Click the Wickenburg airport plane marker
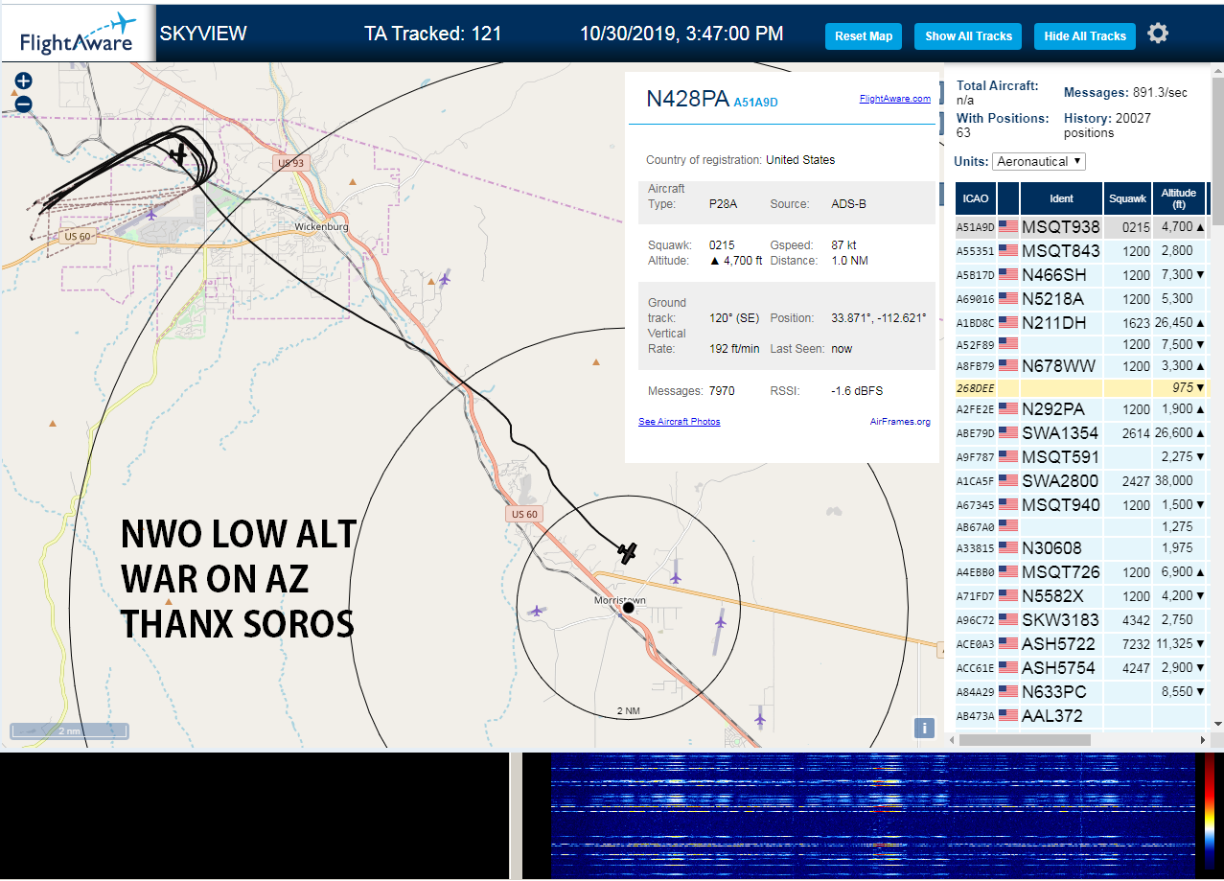 pos(152,213)
